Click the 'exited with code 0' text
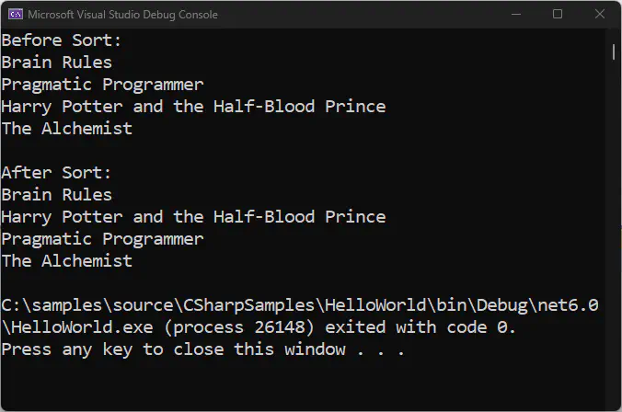The image size is (622, 412). click(x=420, y=327)
